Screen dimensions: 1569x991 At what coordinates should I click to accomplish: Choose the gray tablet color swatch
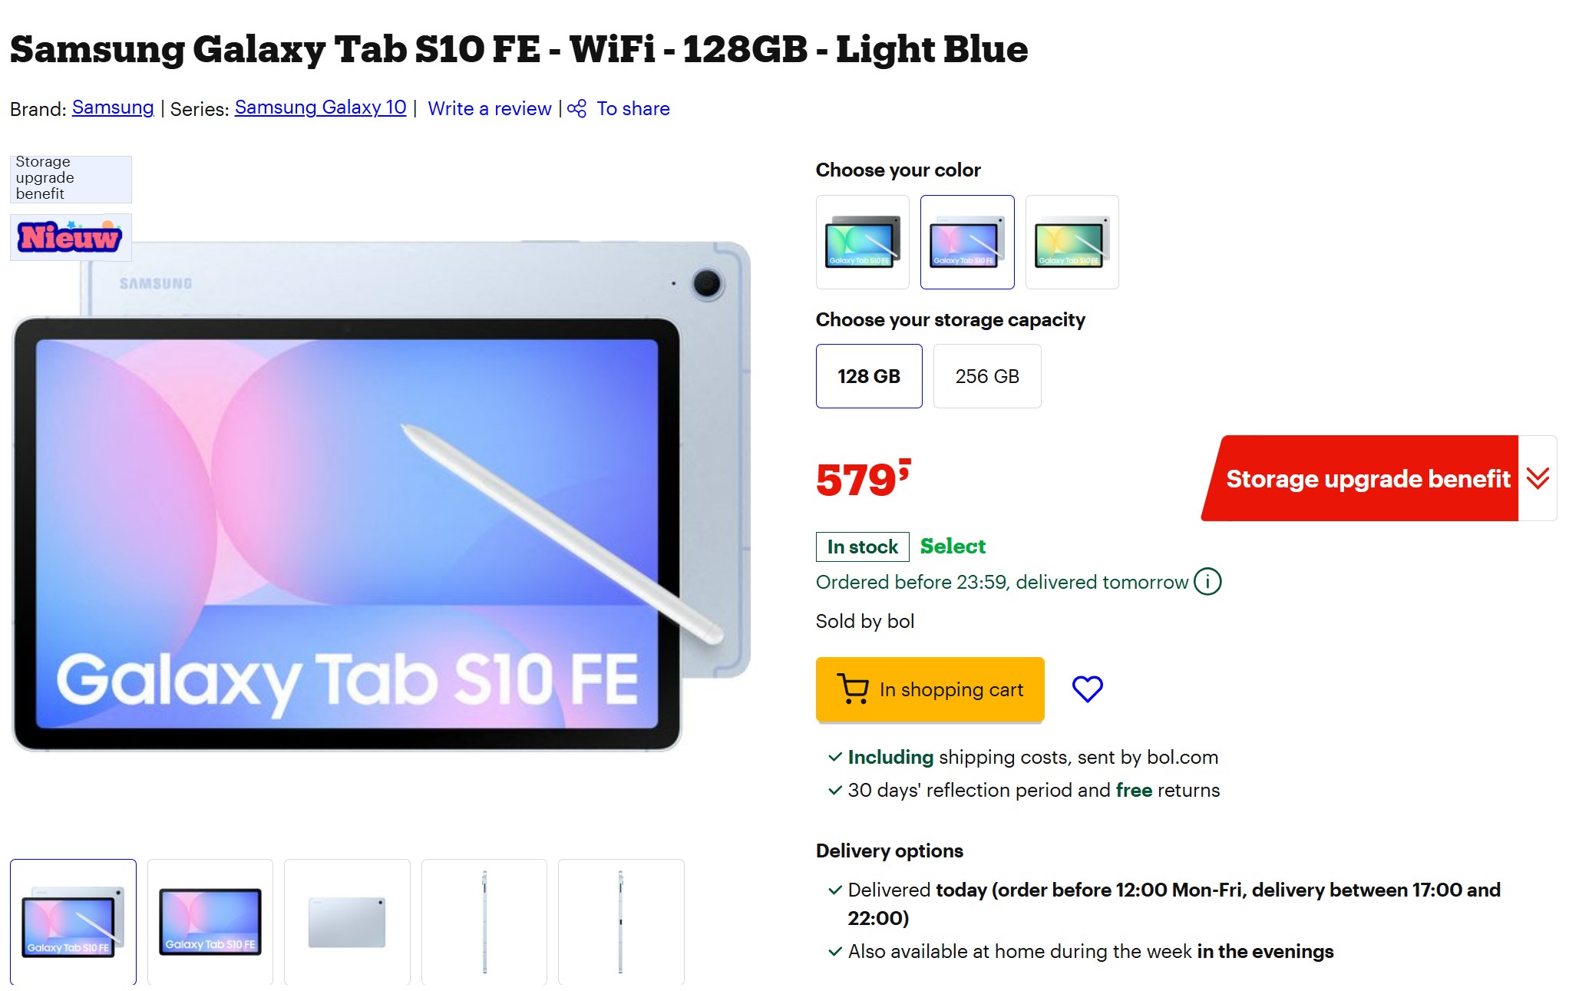pyautogui.click(x=863, y=242)
